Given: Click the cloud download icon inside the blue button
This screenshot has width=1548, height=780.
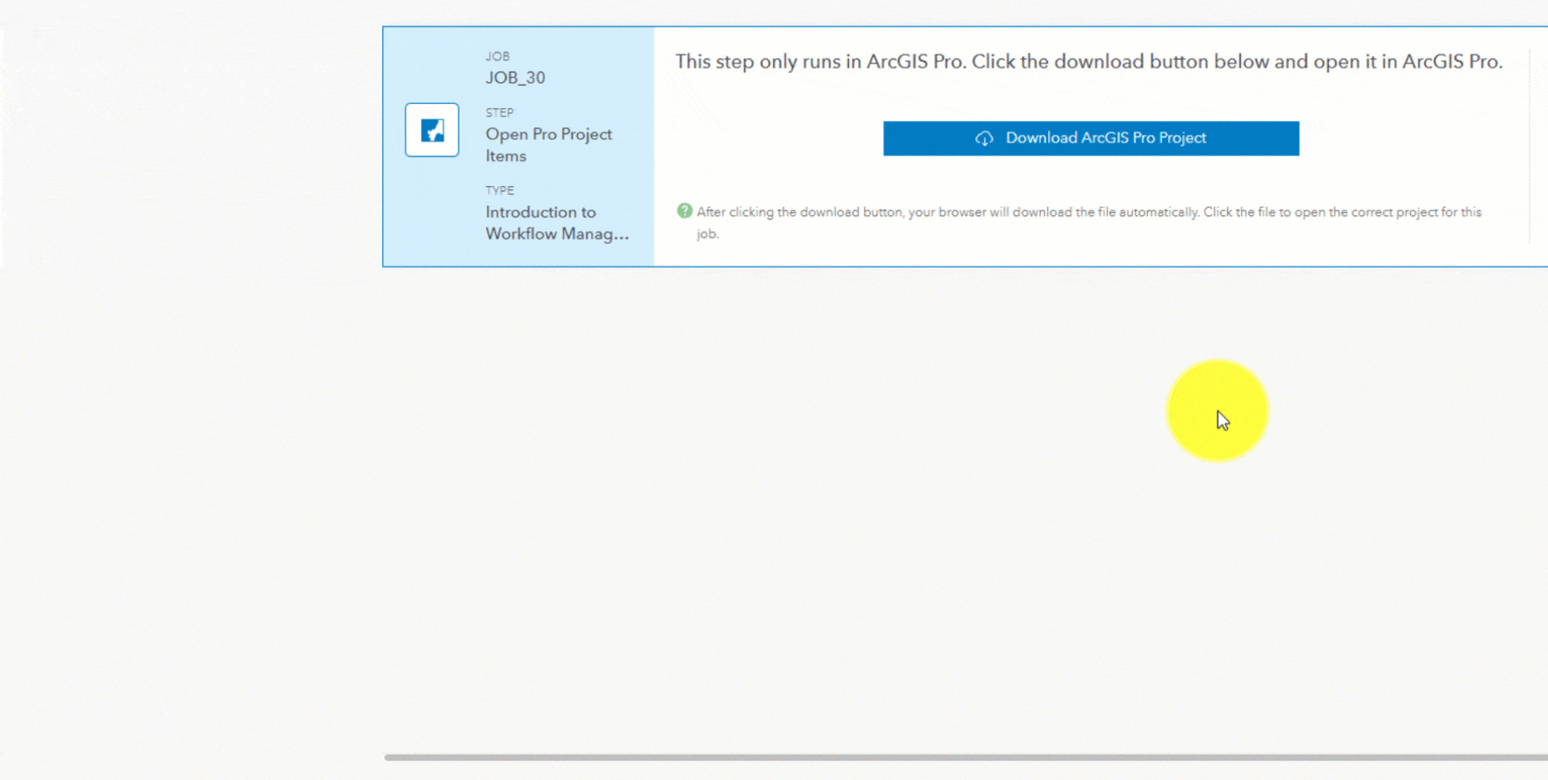Looking at the screenshot, I should (x=984, y=138).
